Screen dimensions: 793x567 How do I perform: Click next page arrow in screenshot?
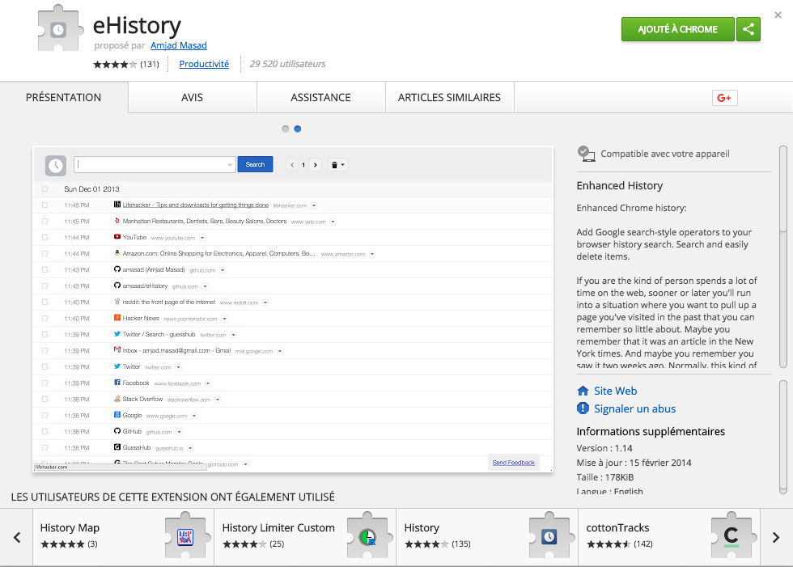[315, 165]
